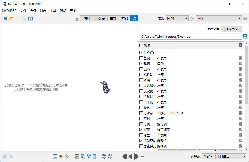Disable the 裁切 checkbox
The height and width of the screenshot is (162, 249).
141,63
